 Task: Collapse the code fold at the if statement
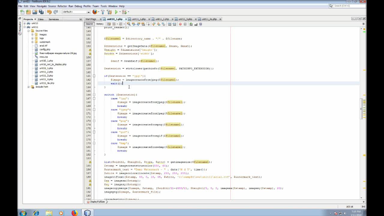click(x=94, y=76)
